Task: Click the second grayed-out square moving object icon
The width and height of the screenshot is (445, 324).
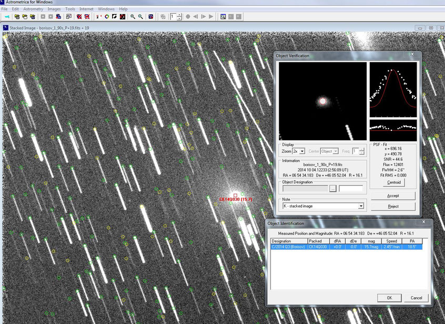Action: pos(239,17)
